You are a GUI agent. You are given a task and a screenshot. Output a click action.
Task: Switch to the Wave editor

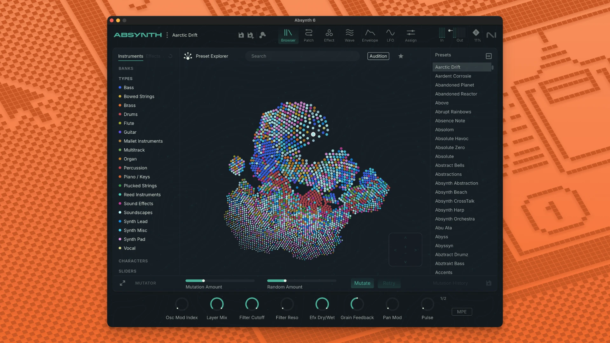tap(349, 35)
